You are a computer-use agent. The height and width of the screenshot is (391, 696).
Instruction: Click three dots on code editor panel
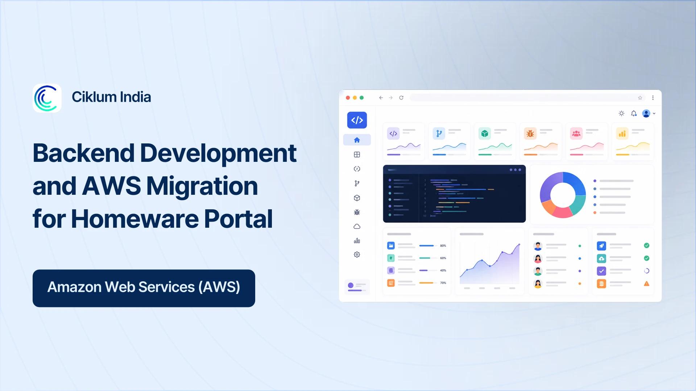tap(515, 170)
